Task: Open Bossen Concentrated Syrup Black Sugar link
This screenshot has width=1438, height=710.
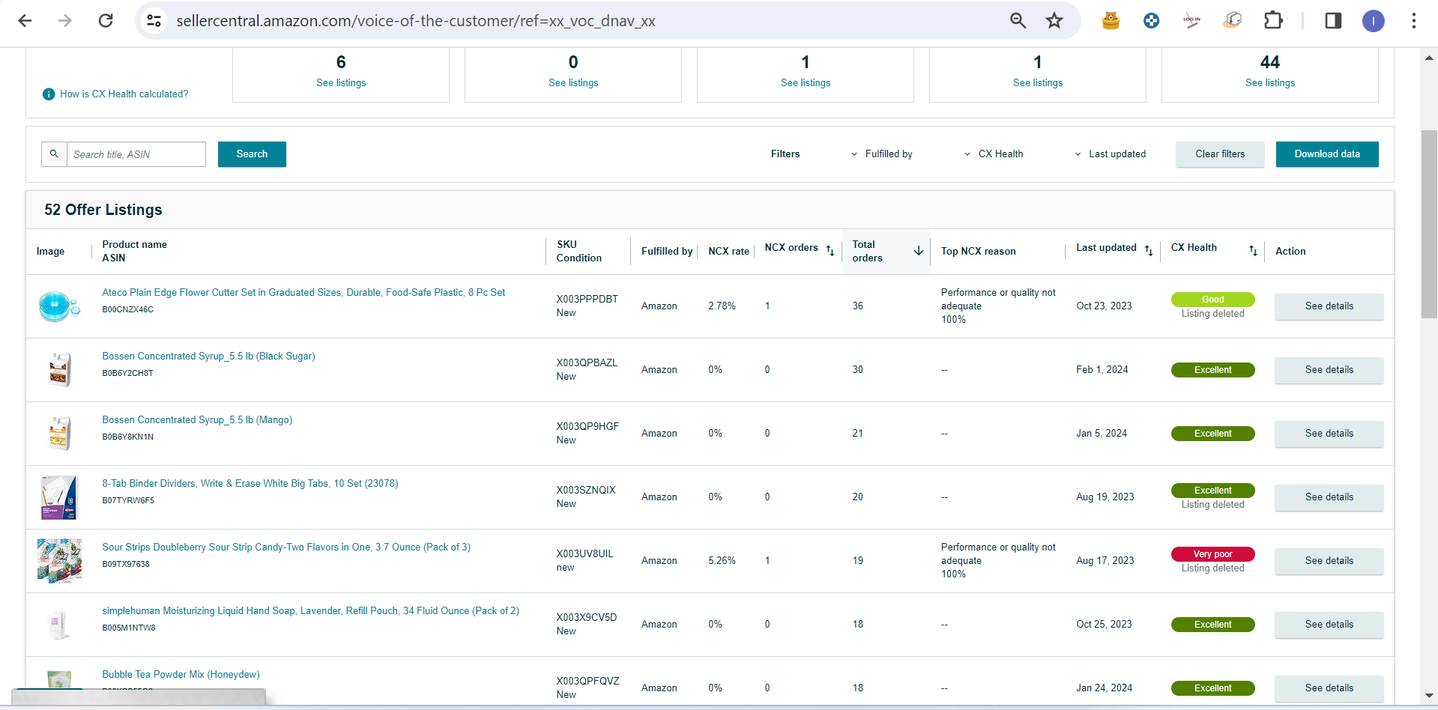Action: click(x=208, y=356)
